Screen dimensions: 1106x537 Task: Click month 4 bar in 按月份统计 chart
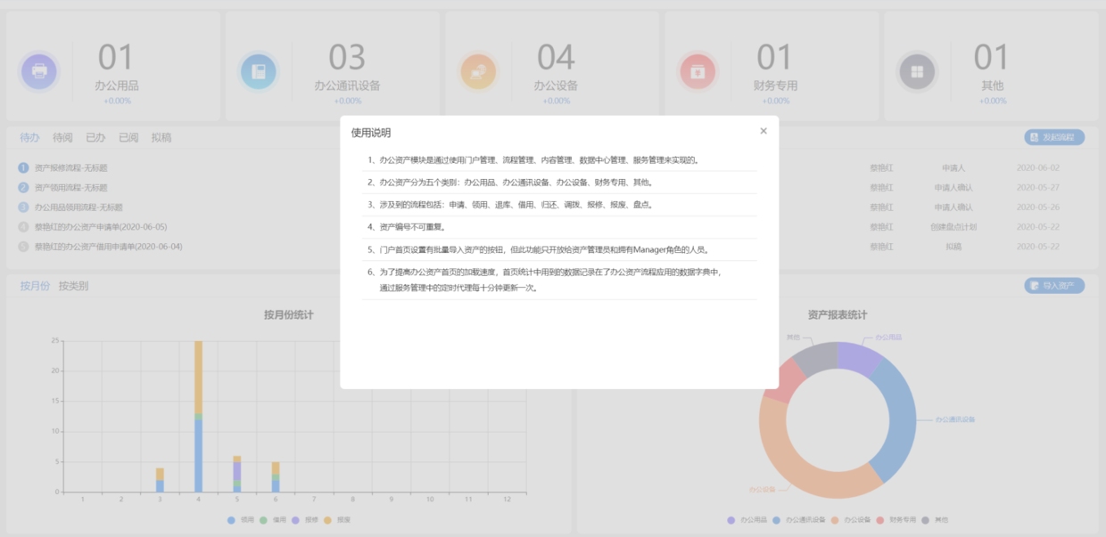pyautogui.click(x=198, y=417)
